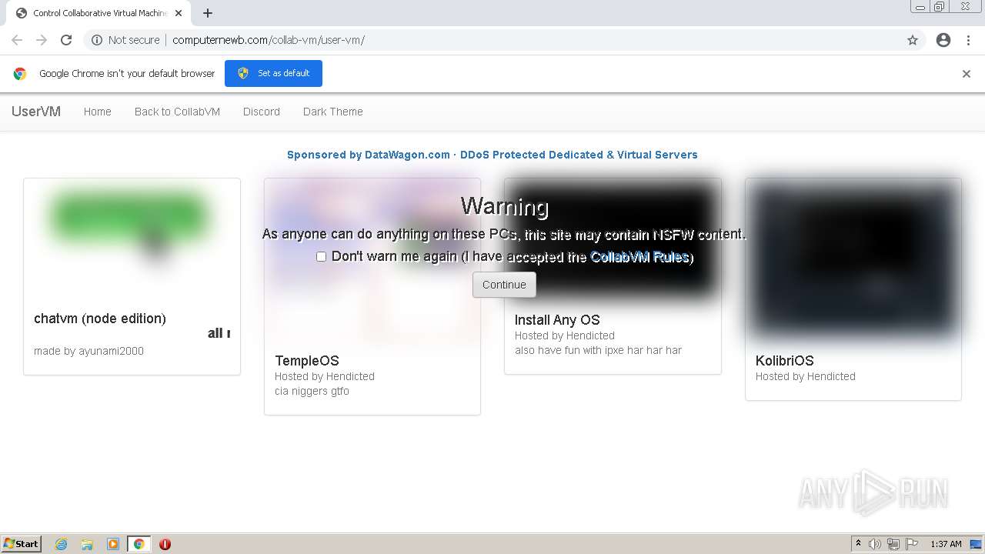Reload the current page
Viewport: 985px width, 554px height.
pos(66,40)
